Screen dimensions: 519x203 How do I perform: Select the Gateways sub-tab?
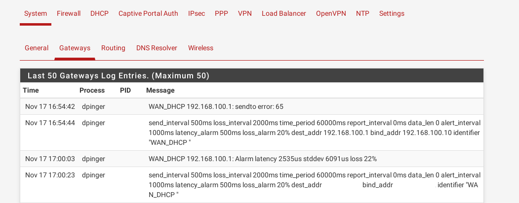coord(75,48)
